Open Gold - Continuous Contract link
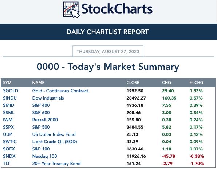Screen dimensions: 217x169 click(x=60, y=91)
